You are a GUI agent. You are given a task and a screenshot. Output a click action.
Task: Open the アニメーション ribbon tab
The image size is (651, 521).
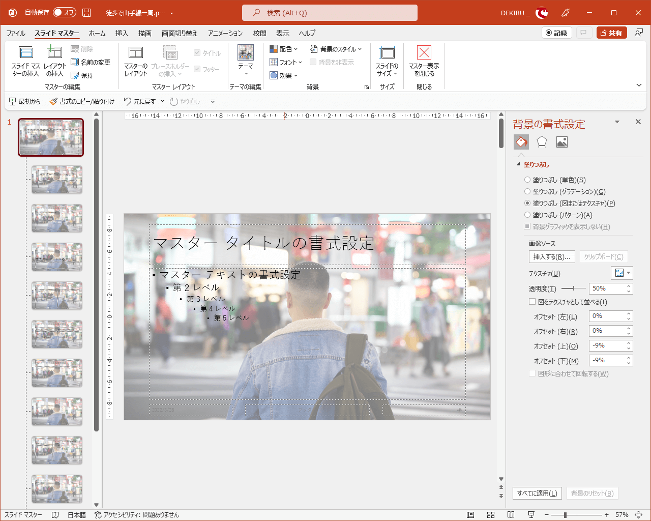pos(224,33)
